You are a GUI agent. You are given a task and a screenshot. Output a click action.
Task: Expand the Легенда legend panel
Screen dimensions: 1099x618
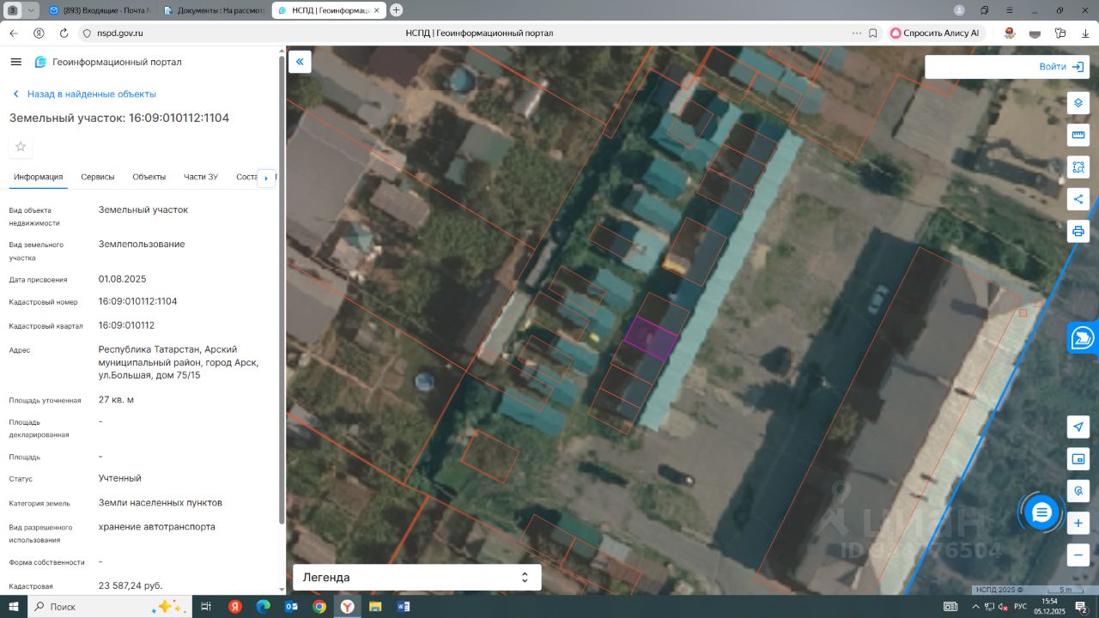pos(417,578)
